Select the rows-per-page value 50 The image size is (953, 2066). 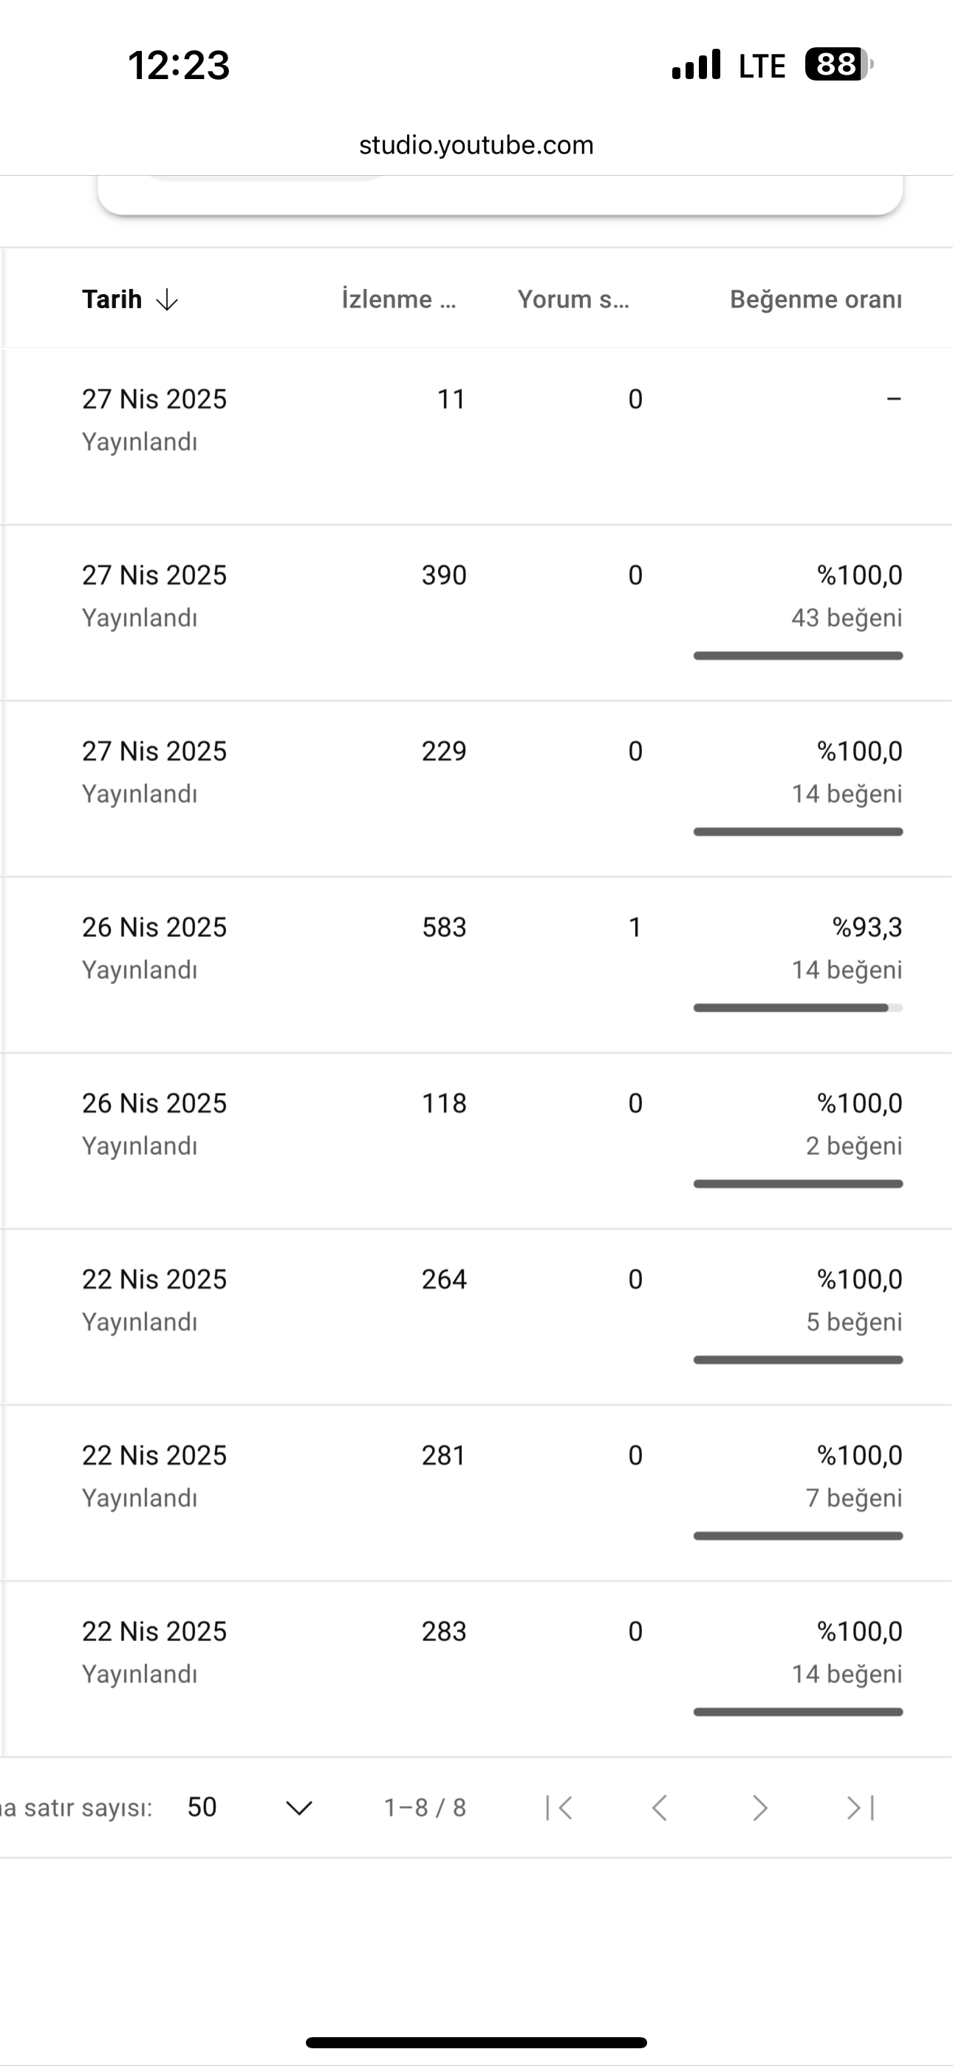coord(202,1807)
